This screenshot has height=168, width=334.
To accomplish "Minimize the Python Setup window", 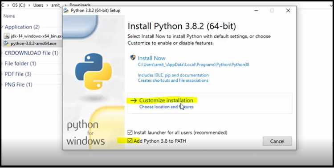I will (256, 10).
